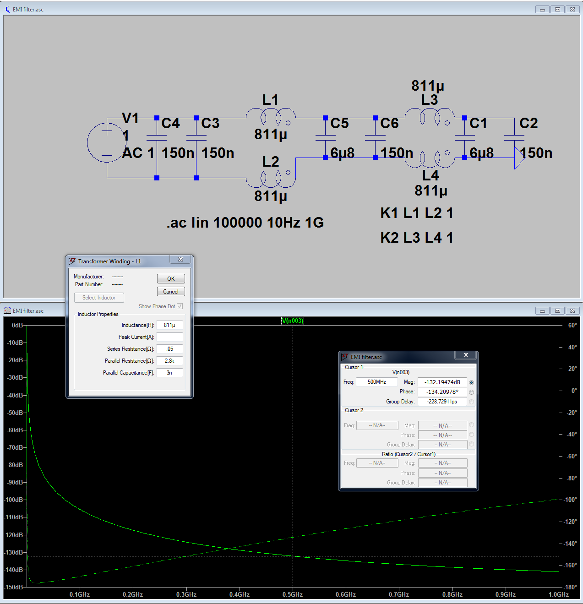Viewport: 583px width, 604px height.
Task: Click the K2 L3 L4 1 directive
Action: pos(417,238)
